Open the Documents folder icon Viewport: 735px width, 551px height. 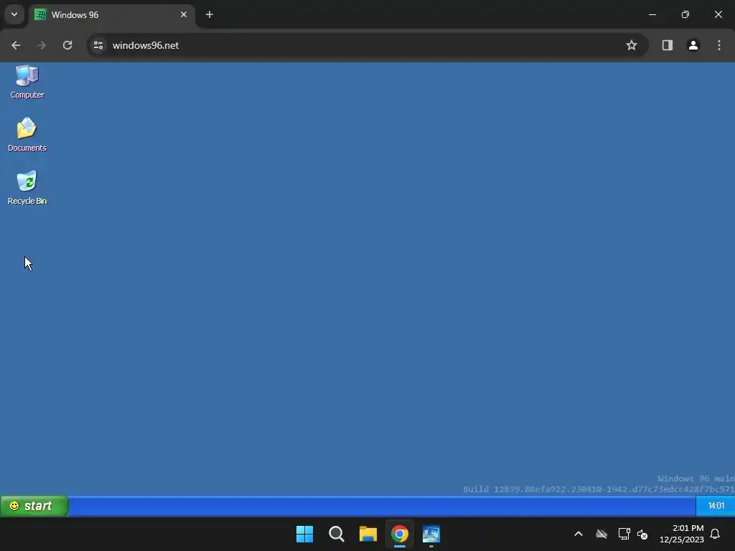coord(27,134)
